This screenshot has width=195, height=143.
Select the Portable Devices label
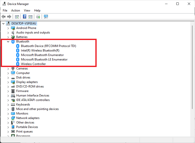click(x=27, y=127)
